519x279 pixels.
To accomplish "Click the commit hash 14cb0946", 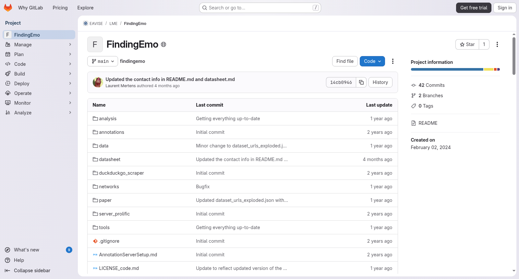I will point(341,82).
